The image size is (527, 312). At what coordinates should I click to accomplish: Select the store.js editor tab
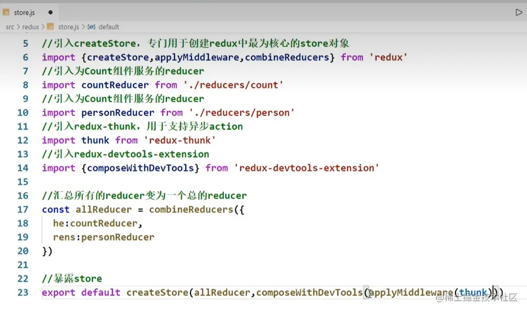coord(29,12)
